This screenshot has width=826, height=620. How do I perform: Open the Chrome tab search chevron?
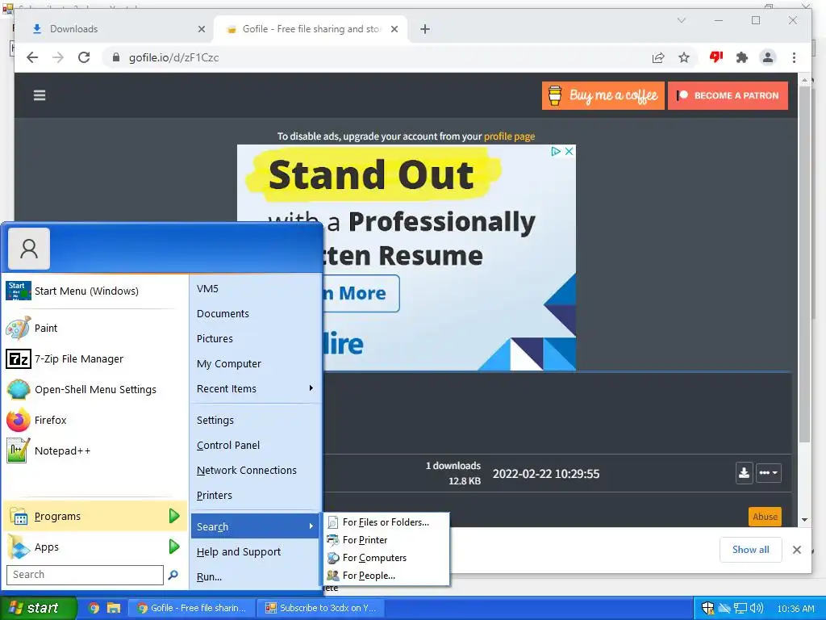681,20
